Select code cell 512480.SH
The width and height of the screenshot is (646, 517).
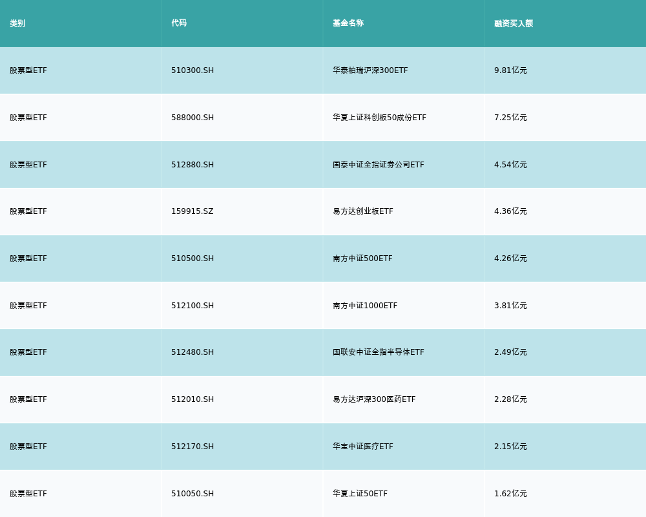(x=193, y=352)
